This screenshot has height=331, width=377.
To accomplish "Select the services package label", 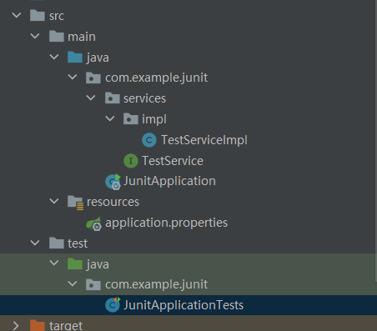I will pyautogui.click(x=144, y=98).
